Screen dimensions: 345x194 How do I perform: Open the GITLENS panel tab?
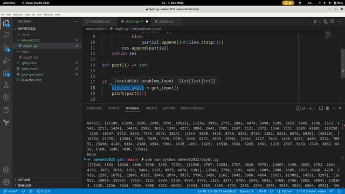point(151,108)
